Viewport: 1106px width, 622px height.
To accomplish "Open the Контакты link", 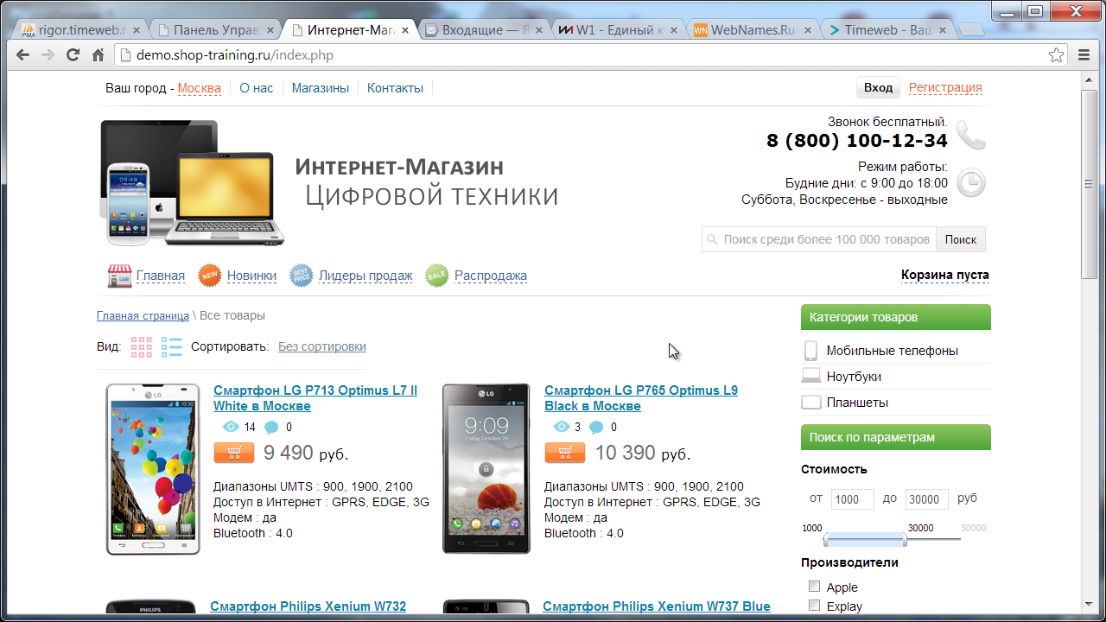I will 396,88.
